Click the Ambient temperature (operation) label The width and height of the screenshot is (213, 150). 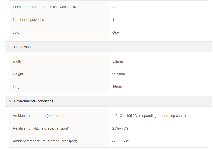point(38,116)
